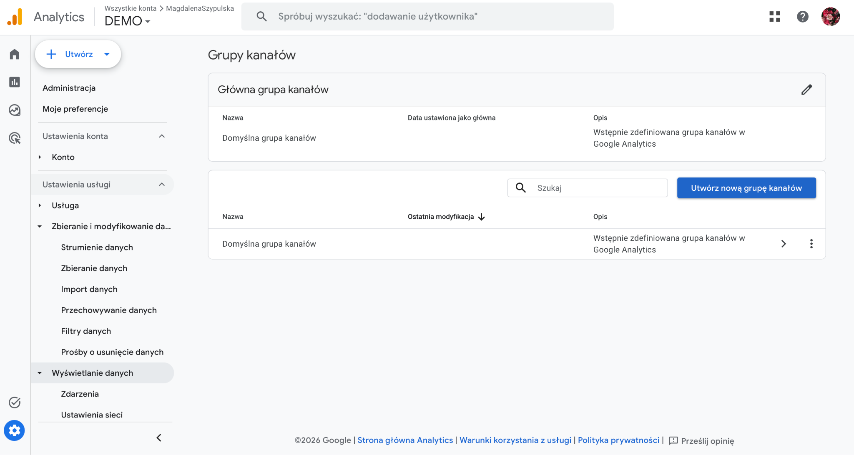Open Warunki korzystania z usługi link
Image resolution: width=854 pixels, height=455 pixels.
pos(515,440)
